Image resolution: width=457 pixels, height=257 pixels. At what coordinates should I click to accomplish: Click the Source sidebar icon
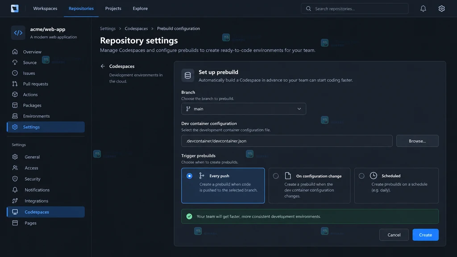coord(15,62)
